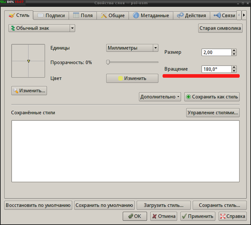Open help with the Справка button
Viewport: 251px width, 225px height.
click(x=233, y=216)
